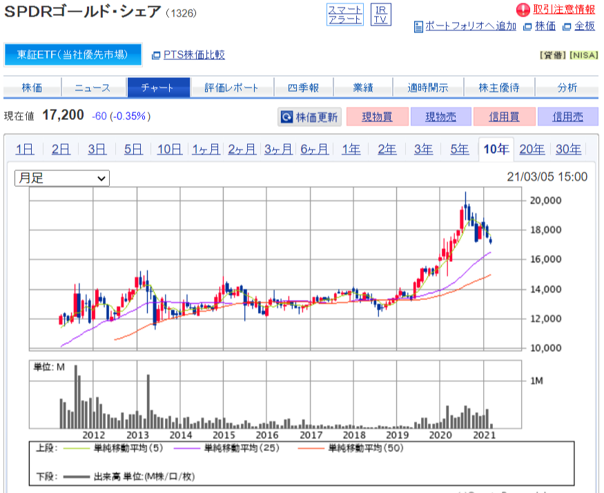The image size is (604, 493).
Task: Click the 出来高 volume legend text
Action: (144, 477)
